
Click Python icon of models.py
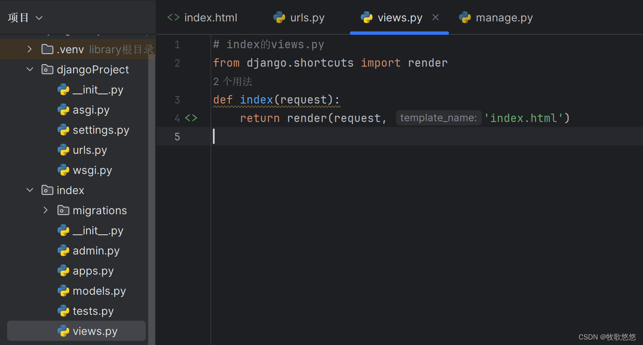(x=63, y=291)
